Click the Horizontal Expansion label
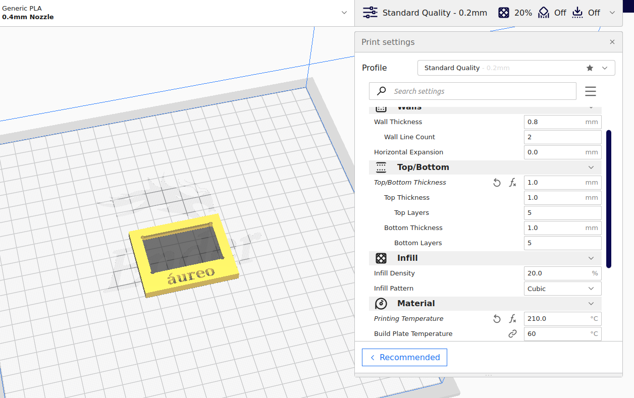The height and width of the screenshot is (398, 634). pos(408,152)
